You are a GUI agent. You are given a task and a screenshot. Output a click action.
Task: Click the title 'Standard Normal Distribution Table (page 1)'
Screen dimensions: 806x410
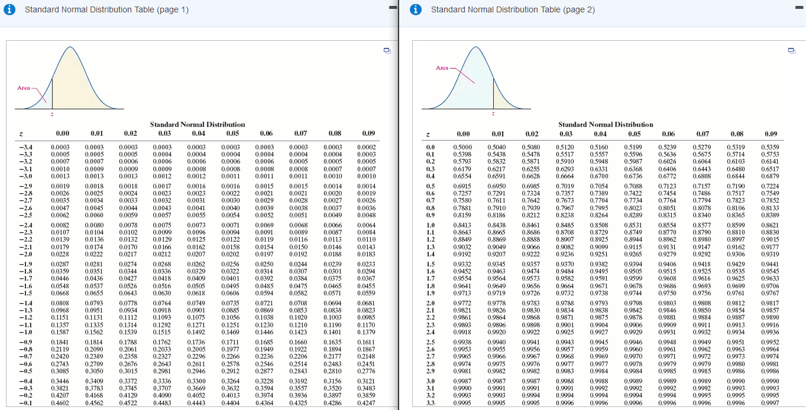107,9
